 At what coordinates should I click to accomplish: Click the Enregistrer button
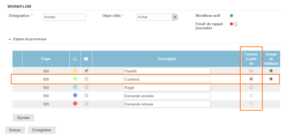tap(42, 130)
